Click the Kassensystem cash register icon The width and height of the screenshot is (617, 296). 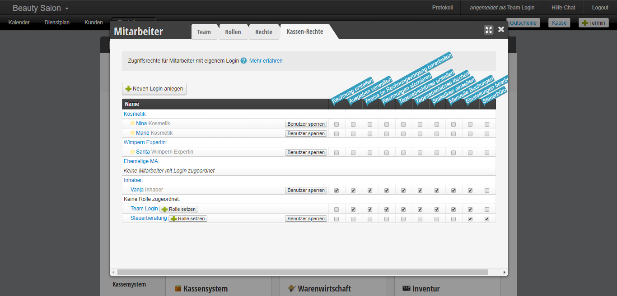click(178, 288)
